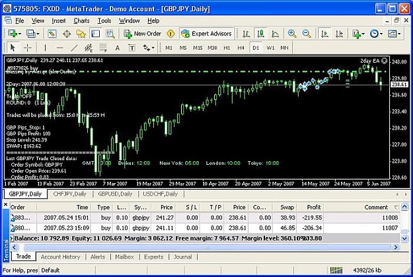
Task: Toggle the M15 timeframe
Action: point(198,48)
